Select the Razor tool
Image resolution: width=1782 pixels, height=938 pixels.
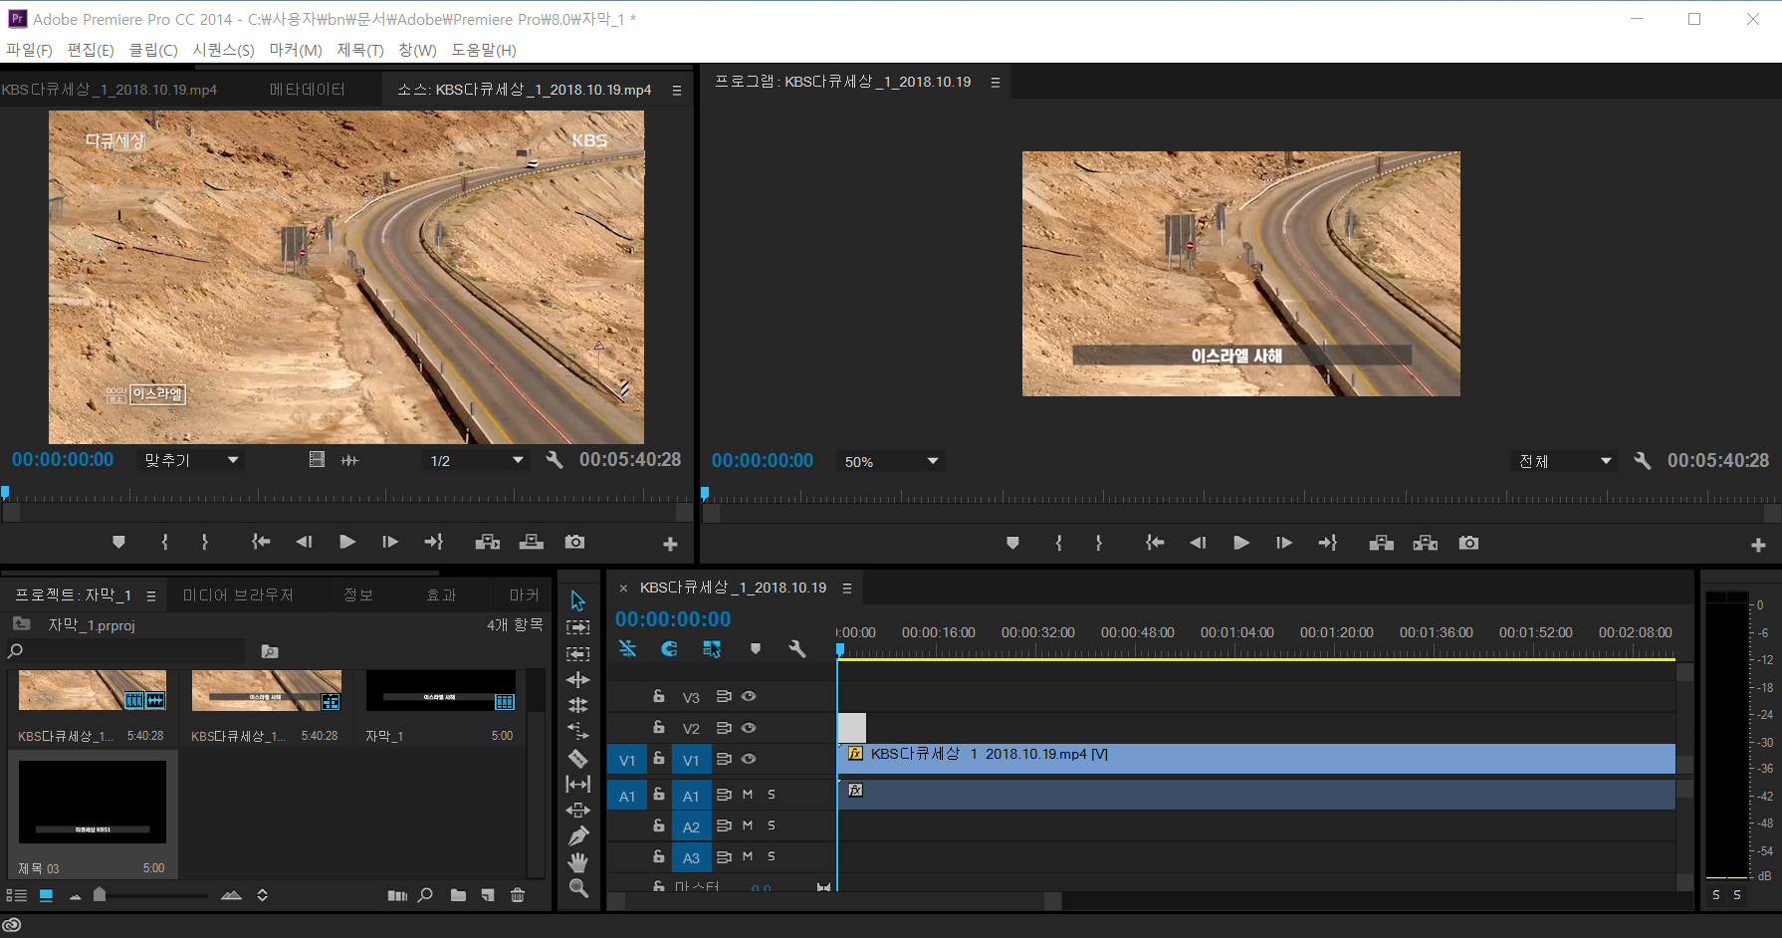pyautogui.click(x=577, y=758)
